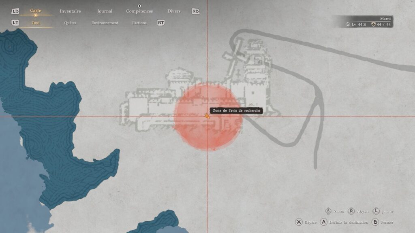Click the orange player arrow marker

207,116
